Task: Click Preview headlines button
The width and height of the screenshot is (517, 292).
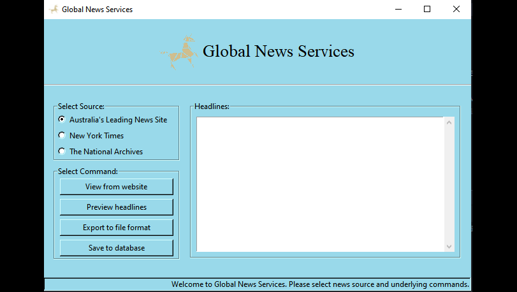Action: pyautogui.click(x=117, y=207)
